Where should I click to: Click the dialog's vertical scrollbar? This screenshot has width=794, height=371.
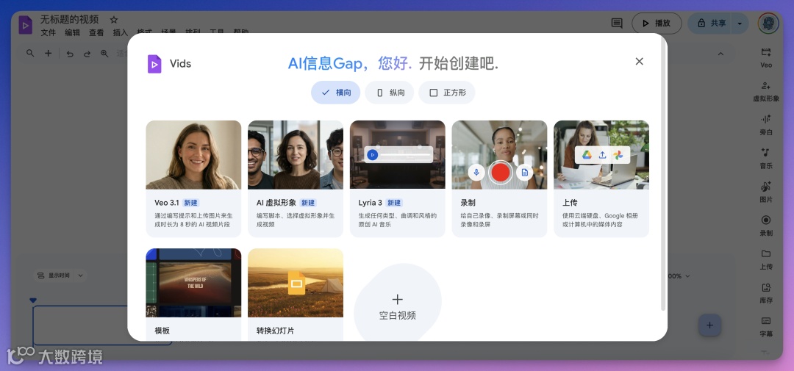pos(663,174)
